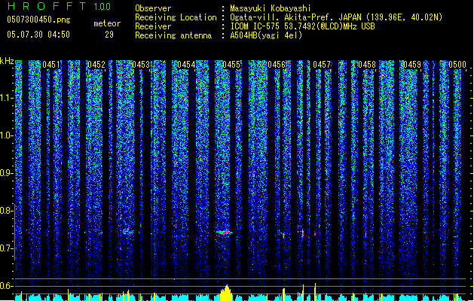Click the Ogata-vill. Akita-Pref. JAPAN location text
Viewport: 474px width, 301px height.
(336, 17)
